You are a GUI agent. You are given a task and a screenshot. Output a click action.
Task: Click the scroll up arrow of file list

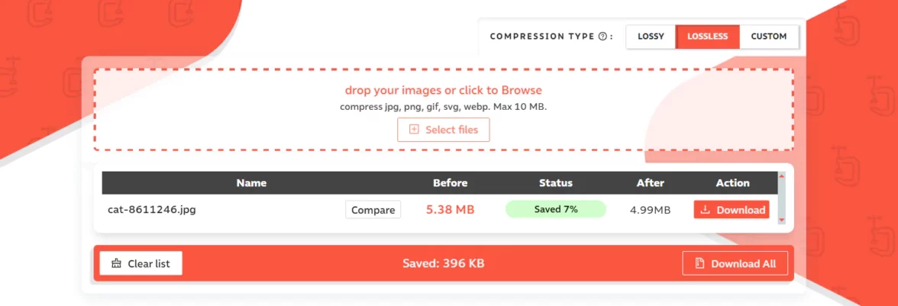pyautogui.click(x=781, y=177)
